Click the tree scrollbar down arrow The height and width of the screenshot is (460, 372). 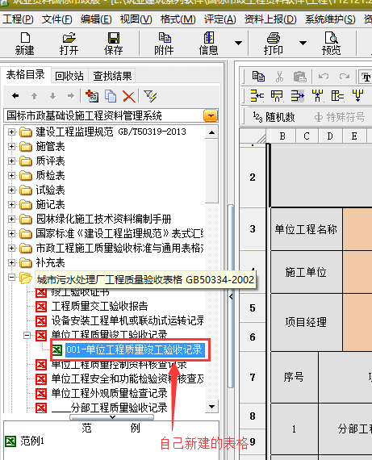(211, 407)
